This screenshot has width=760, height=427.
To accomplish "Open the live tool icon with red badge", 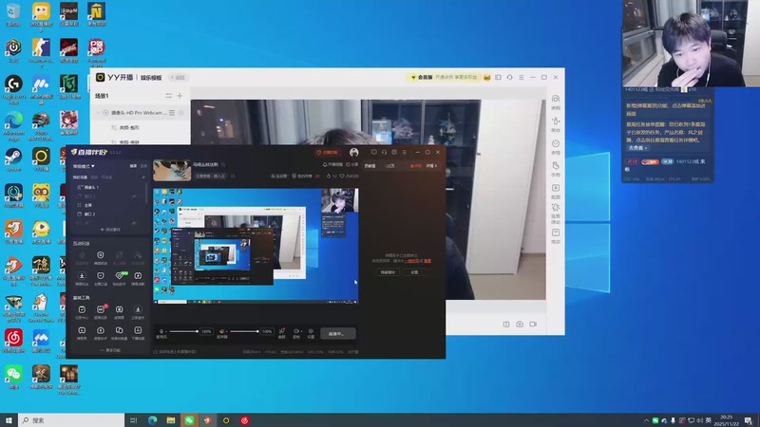I will coord(101,311).
